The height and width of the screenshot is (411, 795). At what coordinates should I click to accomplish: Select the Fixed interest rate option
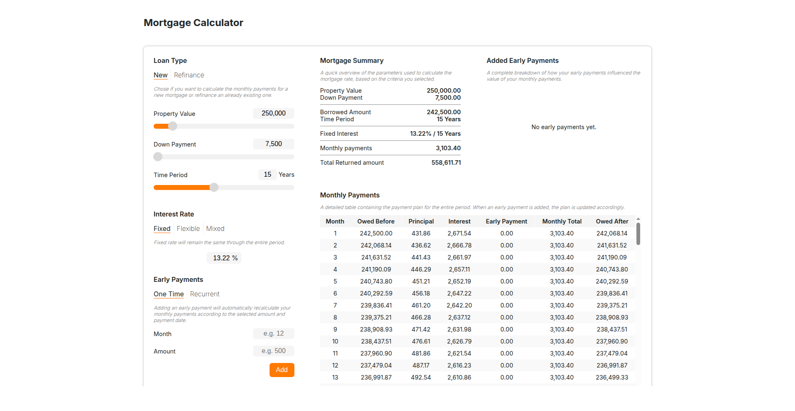coord(162,228)
